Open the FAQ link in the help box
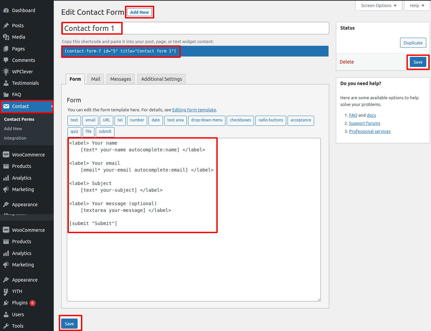 pos(353,115)
